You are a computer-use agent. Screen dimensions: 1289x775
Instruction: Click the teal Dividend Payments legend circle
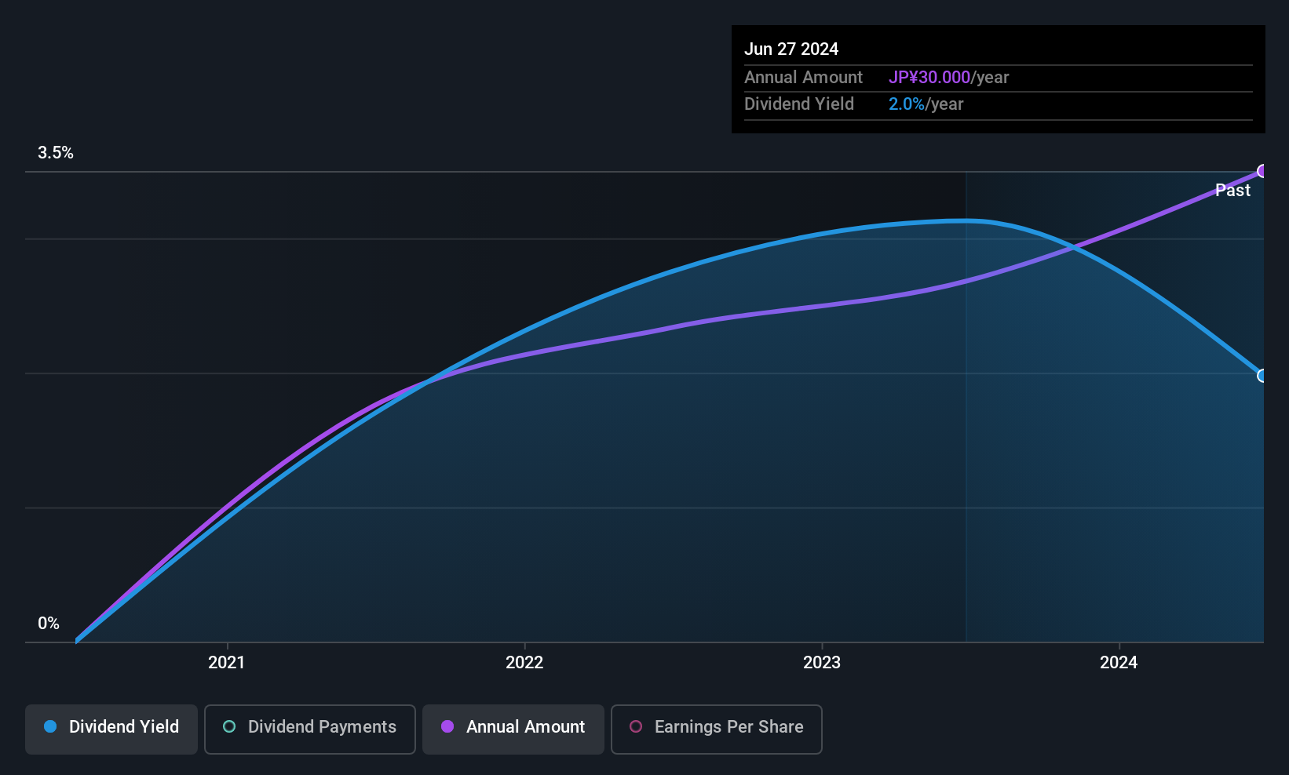click(229, 726)
